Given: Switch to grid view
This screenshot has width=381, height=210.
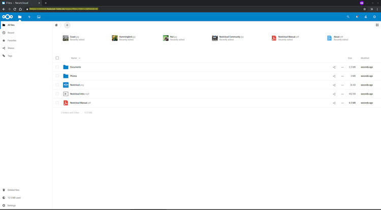Looking at the screenshot, I should (x=377, y=25).
